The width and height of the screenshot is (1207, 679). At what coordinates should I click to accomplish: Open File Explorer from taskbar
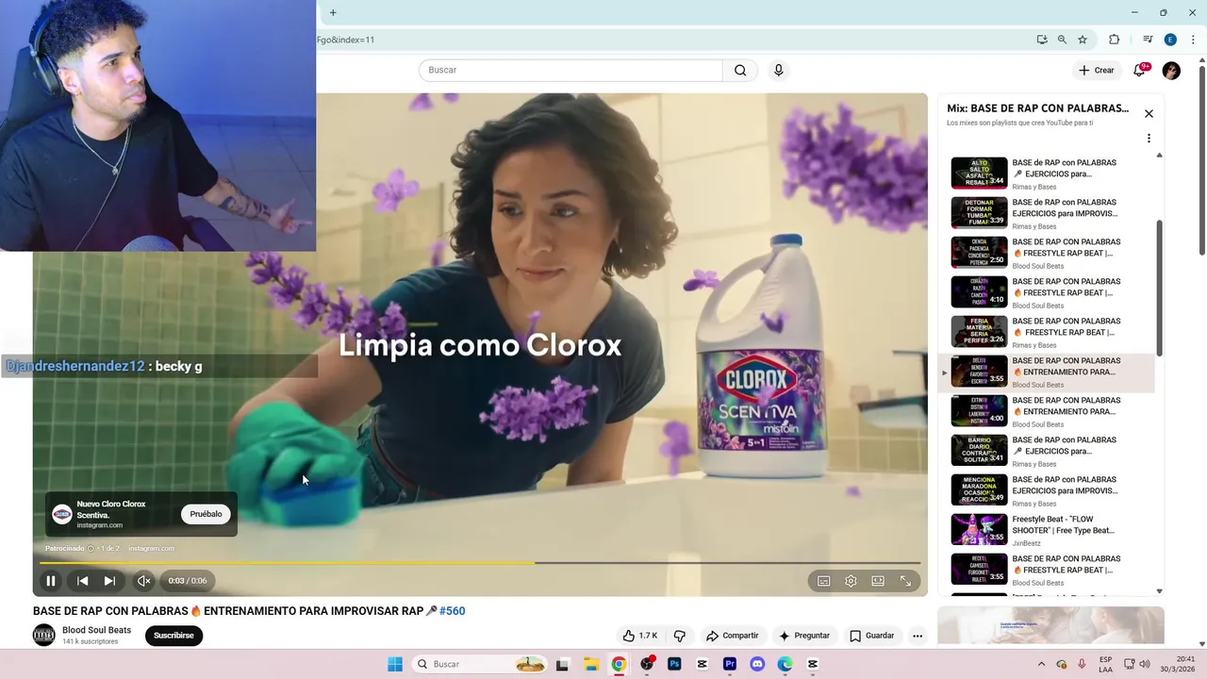590,664
